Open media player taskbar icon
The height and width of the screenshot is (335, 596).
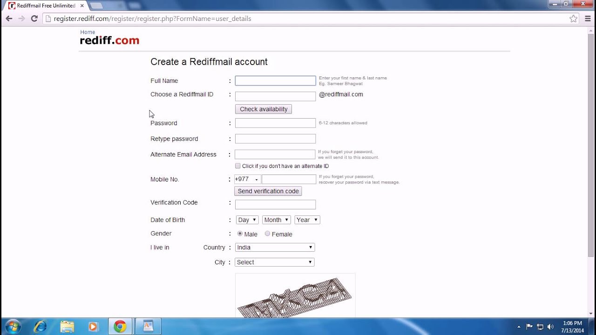[x=93, y=326]
